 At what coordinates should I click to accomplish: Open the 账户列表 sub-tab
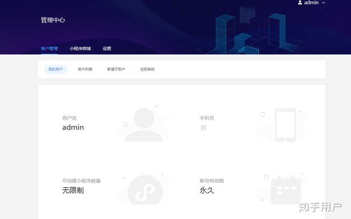[x=85, y=69]
